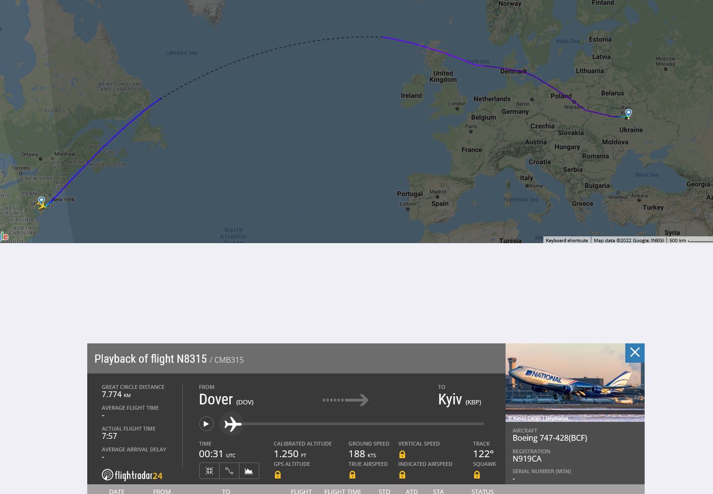Click the N919CA registration text
The width and height of the screenshot is (713, 494).
point(527,459)
